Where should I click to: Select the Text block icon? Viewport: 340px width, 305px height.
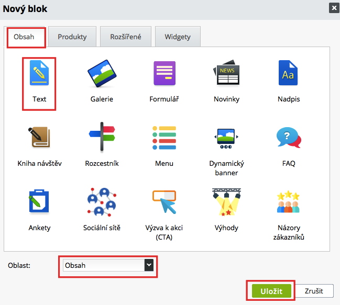tap(39, 74)
